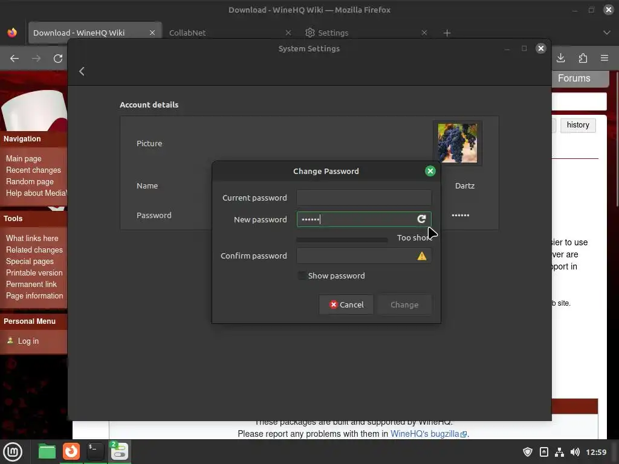Open Firefox hamburger menu
The height and width of the screenshot is (464, 619).
coord(604,58)
